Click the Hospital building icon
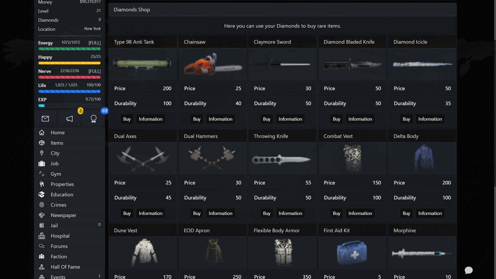 click(42, 236)
